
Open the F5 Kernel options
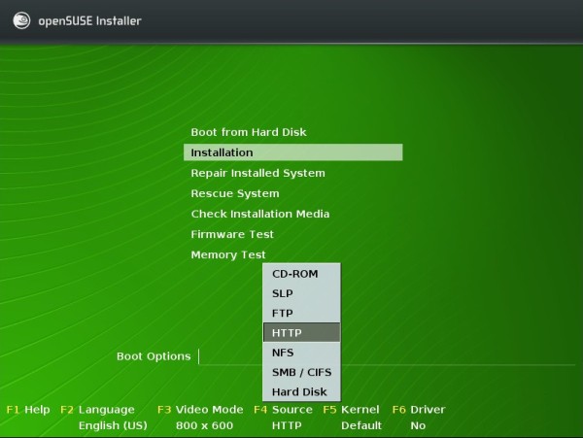coord(351,410)
